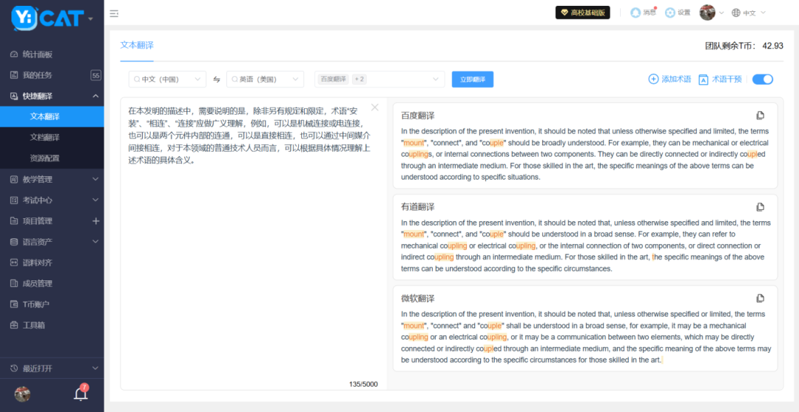This screenshot has height=412, width=799.
Task: Copy the 百度翻译 result
Action: [761, 115]
